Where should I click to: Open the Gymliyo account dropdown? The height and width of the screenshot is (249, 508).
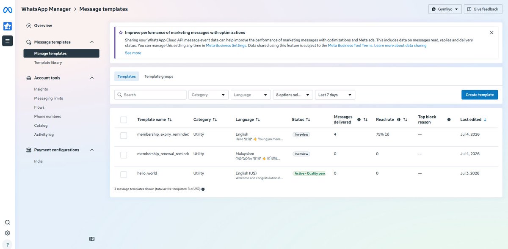[x=445, y=9]
